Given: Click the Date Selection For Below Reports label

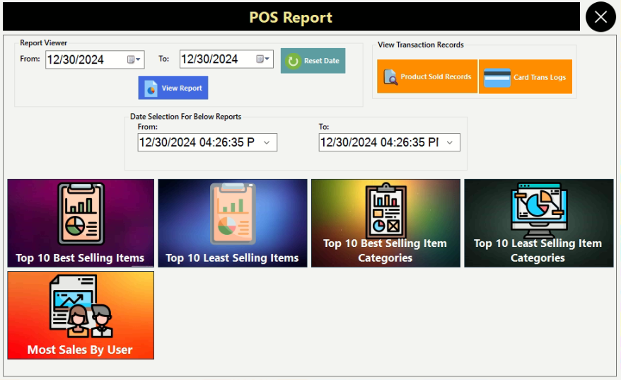Looking at the screenshot, I should coord(186,117).
